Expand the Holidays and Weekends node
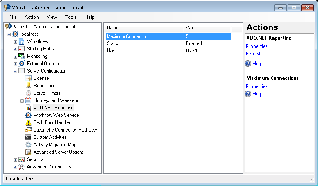 tap(22, 101)
